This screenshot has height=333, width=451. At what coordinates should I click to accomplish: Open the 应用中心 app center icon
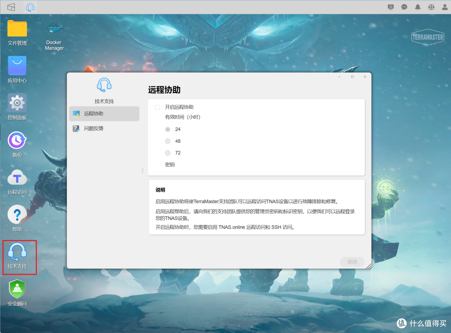click(17, 70)
